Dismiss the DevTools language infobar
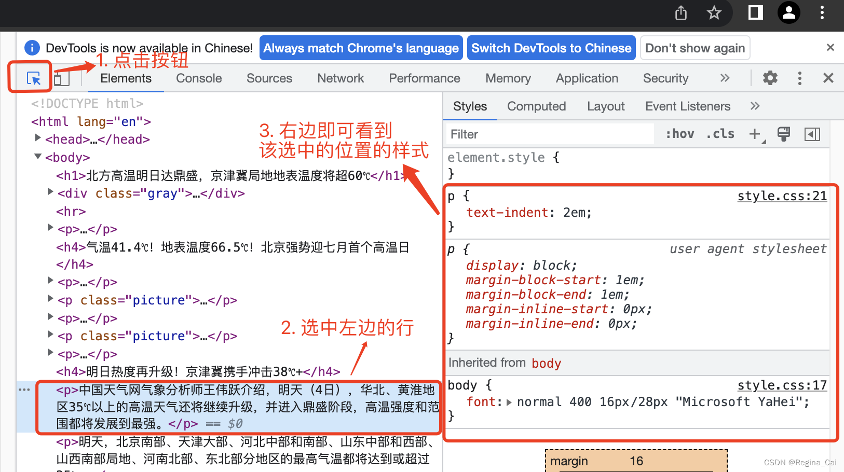 click(x=831, y=48)
